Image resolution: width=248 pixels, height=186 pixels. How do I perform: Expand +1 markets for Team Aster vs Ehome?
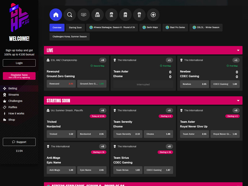(169, 60)
